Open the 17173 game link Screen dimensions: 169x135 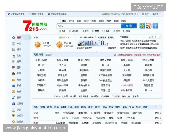pyautogui.click(x=65, y=118)
